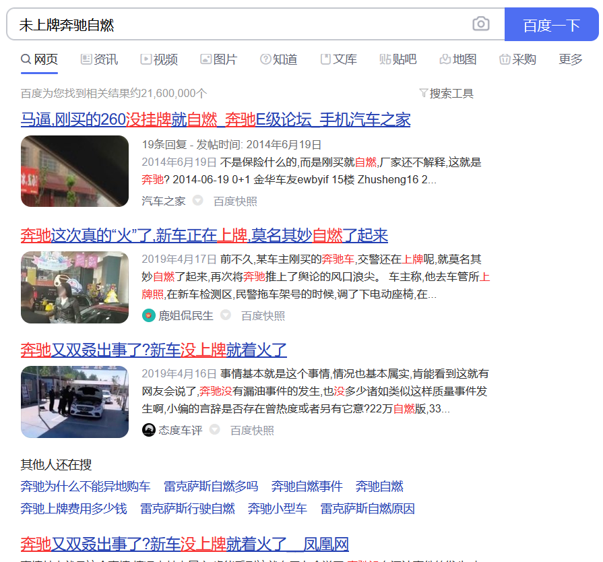
Task: Click the 态度车评 source name
Action: pos(181,430)
